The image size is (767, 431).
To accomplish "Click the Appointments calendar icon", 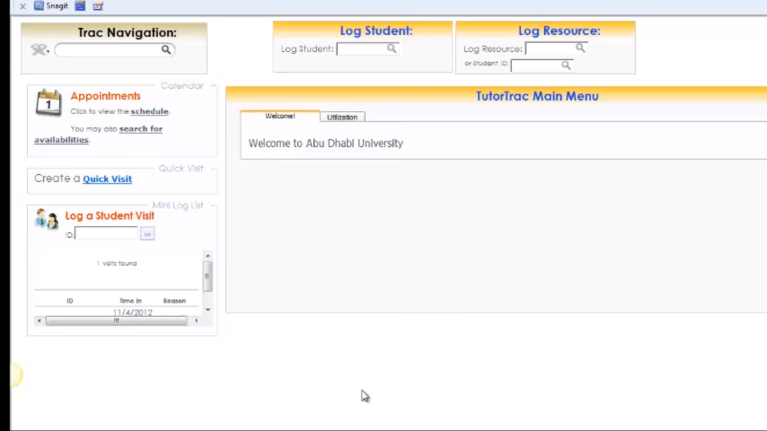I will 49,103.
